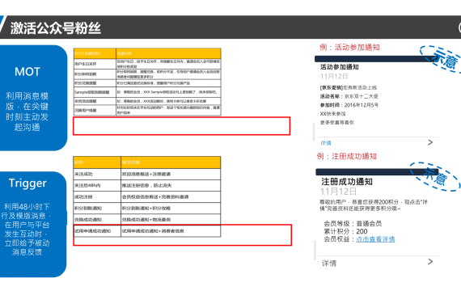Follow the 点击查看详情 member benefits link
This screenshot has height=291, width=461.
coord(375,239)
